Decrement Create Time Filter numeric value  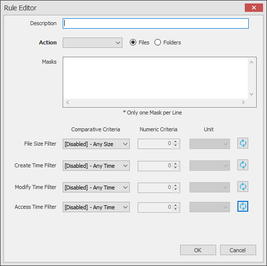(176, 167)
